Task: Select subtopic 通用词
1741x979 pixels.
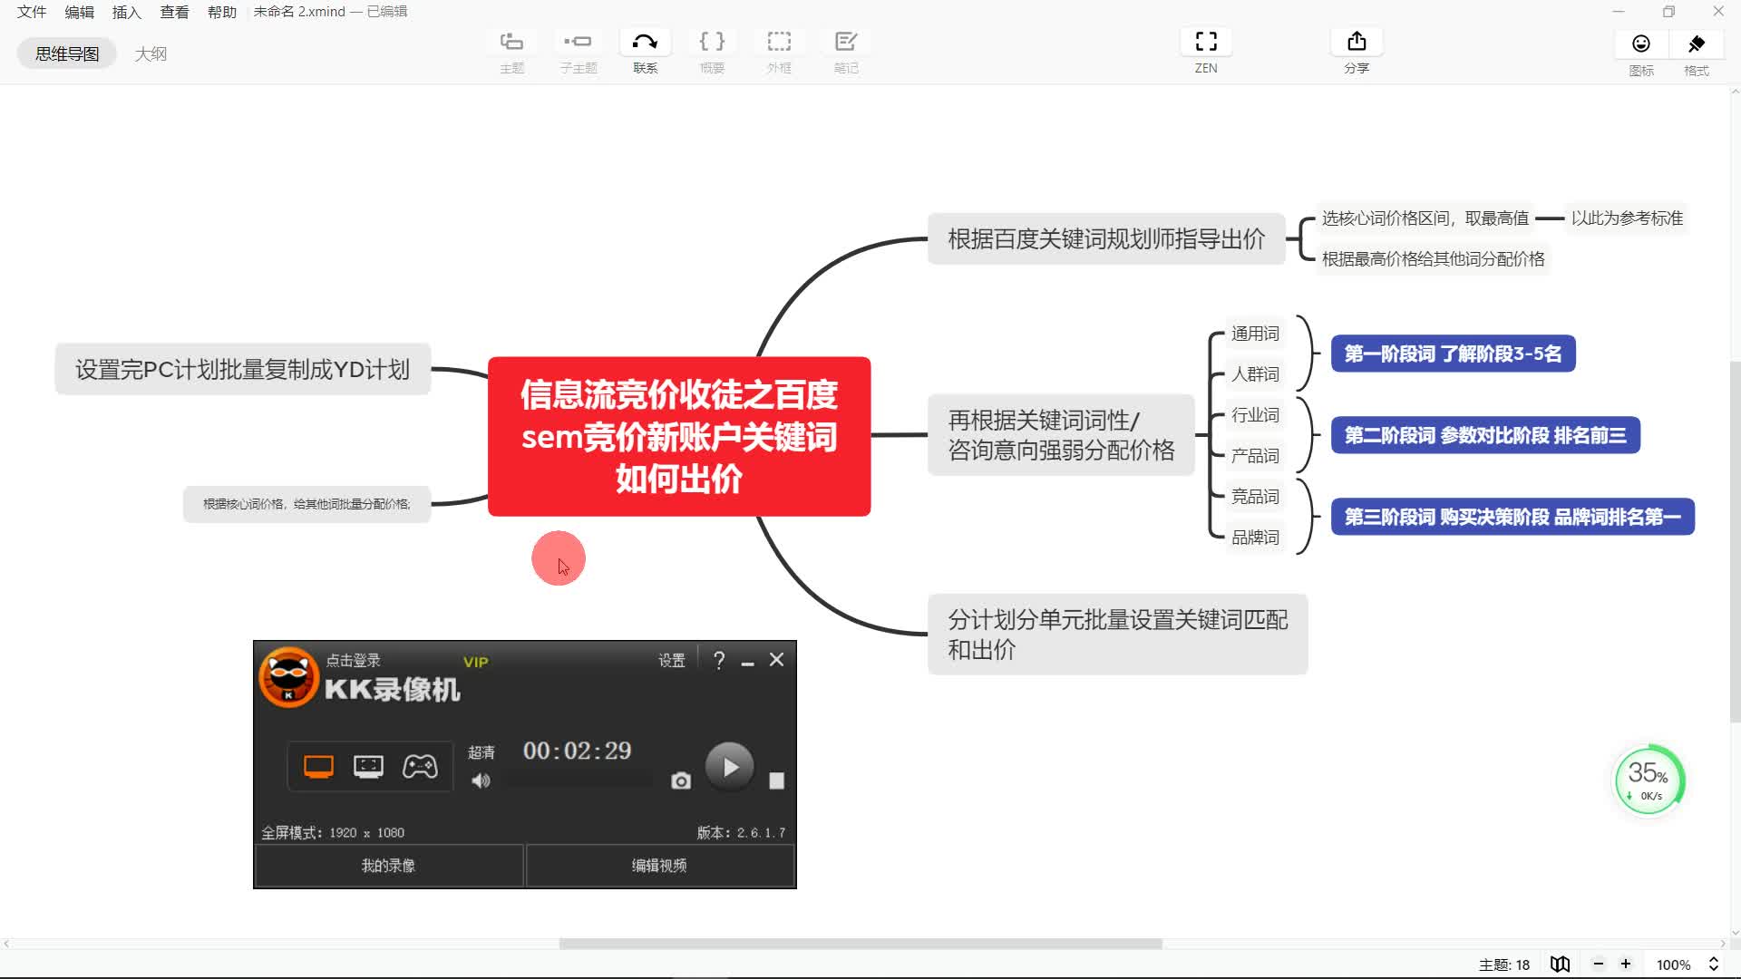Action: click(1255, 334)
